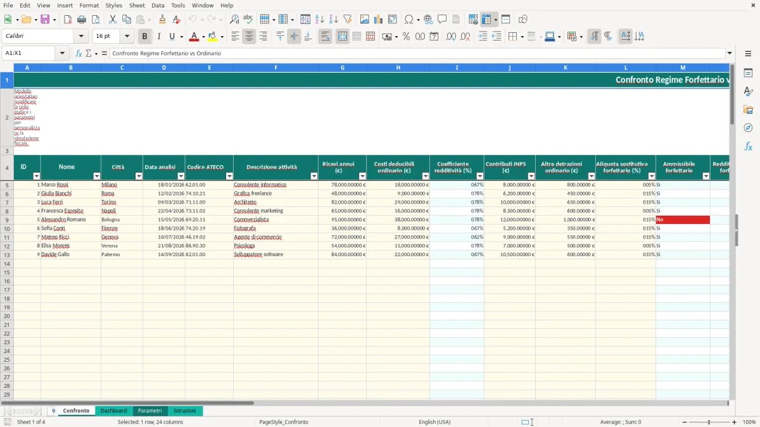
Task: Click the Sort Ascending icon
Action: click(x=320, y=20)
